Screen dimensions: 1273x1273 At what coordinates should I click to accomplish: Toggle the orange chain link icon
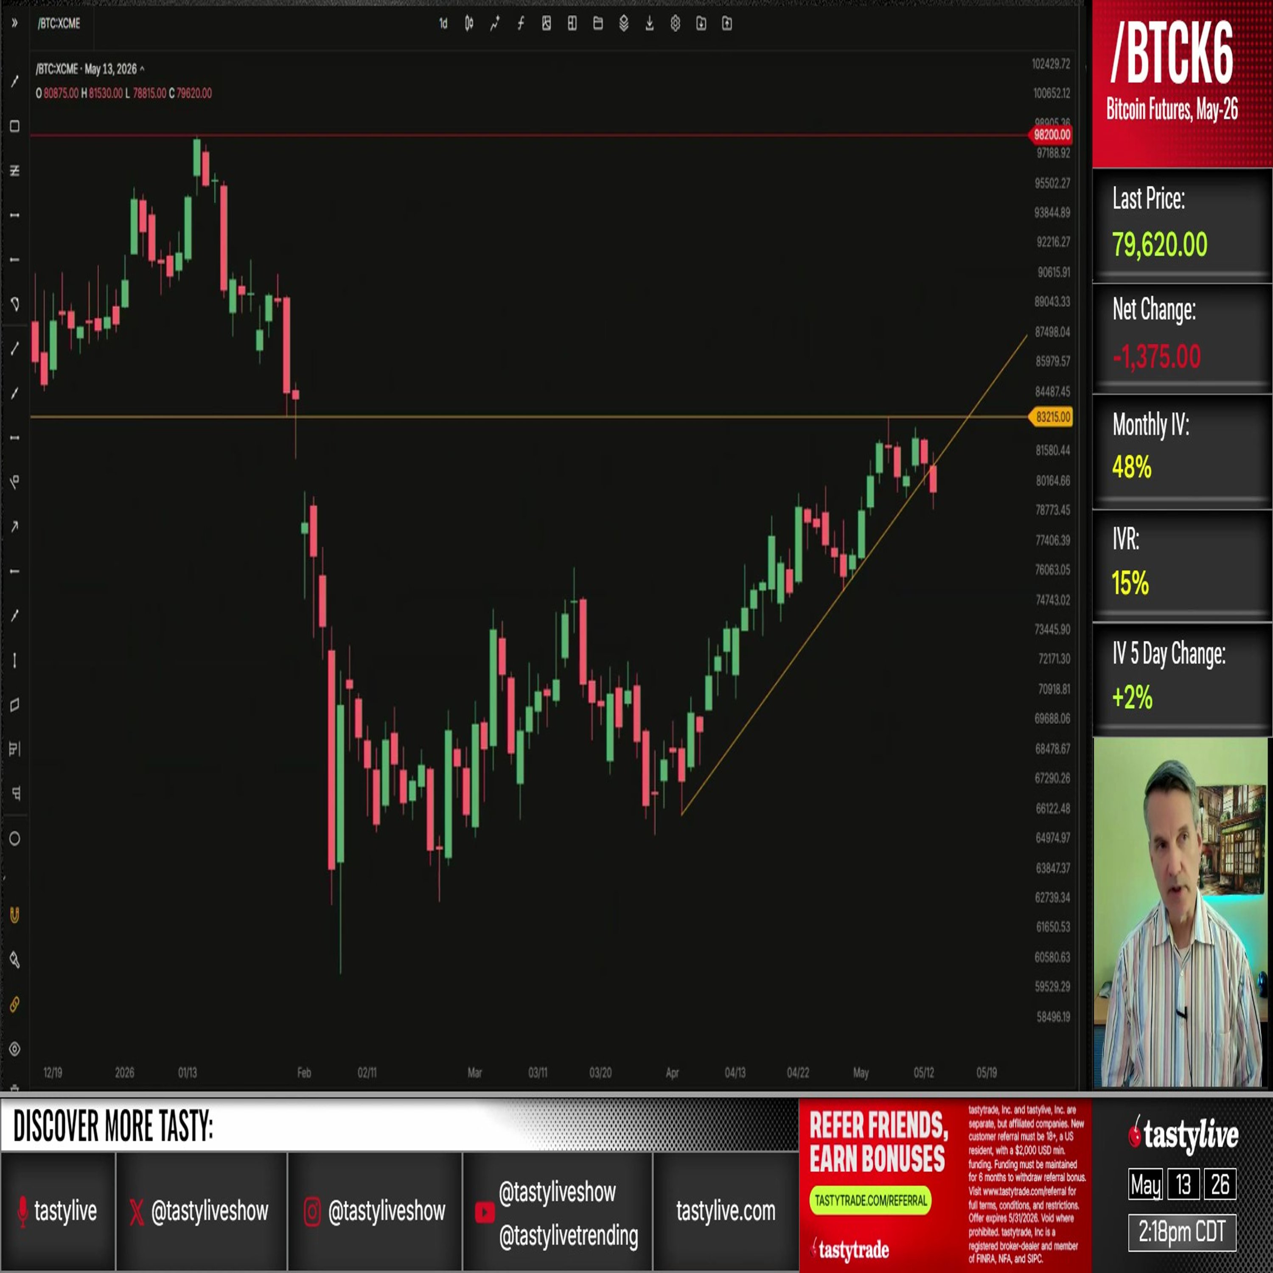pos(14,1004)
